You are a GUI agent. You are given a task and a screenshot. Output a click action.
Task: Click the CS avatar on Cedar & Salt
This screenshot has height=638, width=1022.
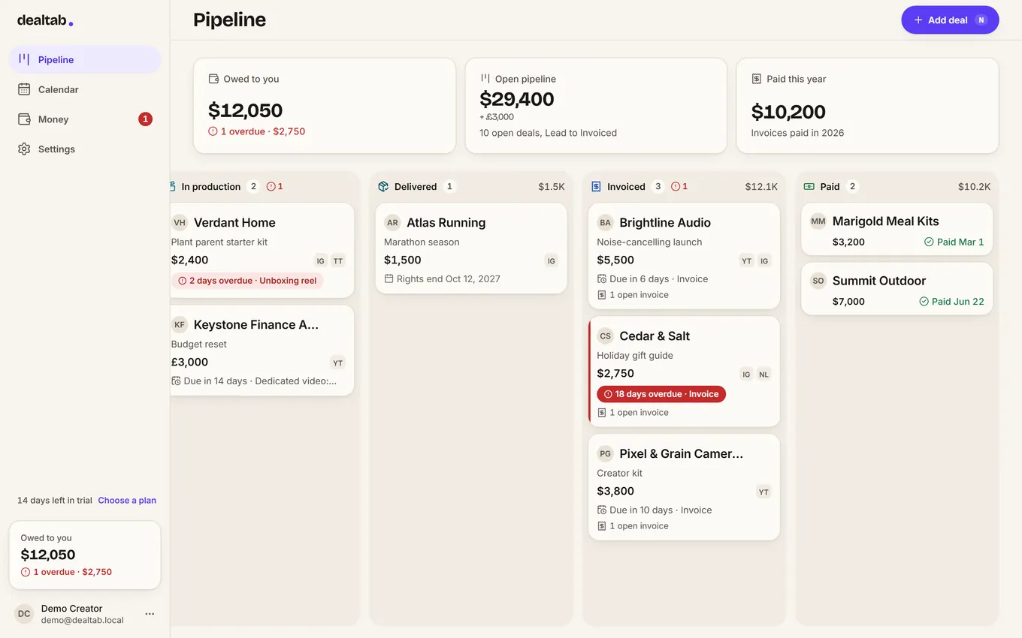click(605, 336)
